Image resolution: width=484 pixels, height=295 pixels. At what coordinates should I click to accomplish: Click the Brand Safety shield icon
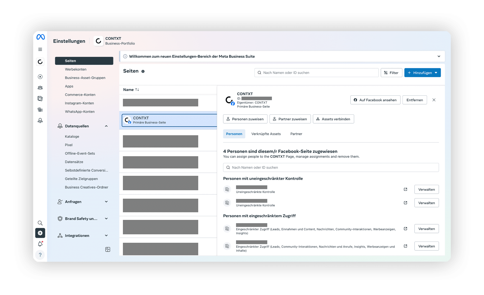coord(60,219)
